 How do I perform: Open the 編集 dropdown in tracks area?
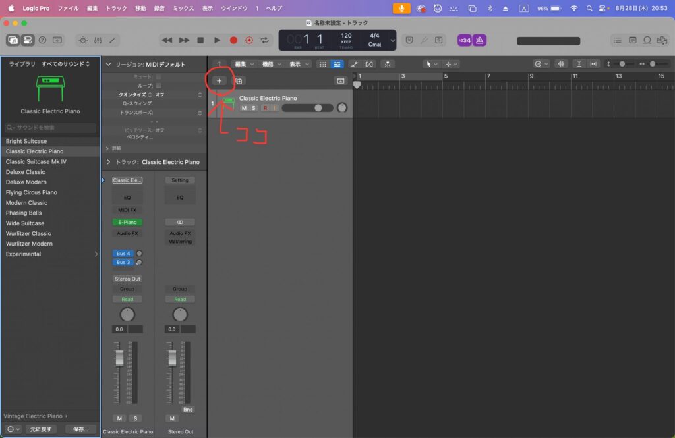point(244,64)
